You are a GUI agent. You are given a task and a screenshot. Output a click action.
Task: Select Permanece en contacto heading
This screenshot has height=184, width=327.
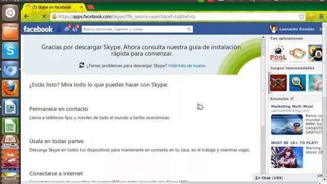pyautogui.click(x=59, y=109)
